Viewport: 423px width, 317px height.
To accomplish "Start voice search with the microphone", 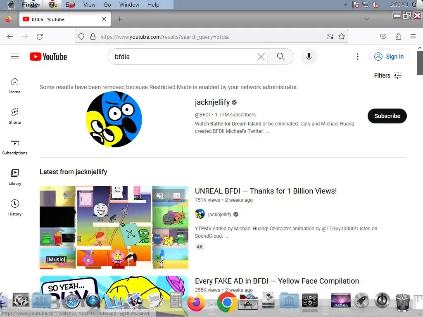I will click(x=309, y=57).
